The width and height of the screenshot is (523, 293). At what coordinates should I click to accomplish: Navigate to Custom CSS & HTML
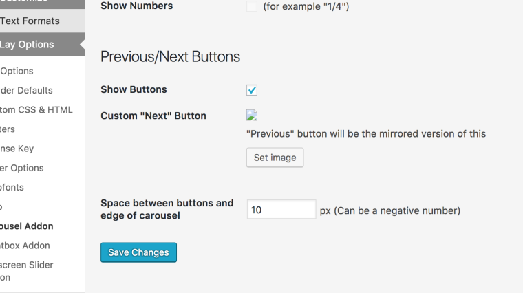(x=36, y=109)
